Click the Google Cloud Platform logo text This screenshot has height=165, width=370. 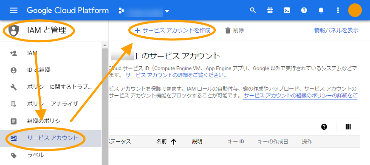68,11
